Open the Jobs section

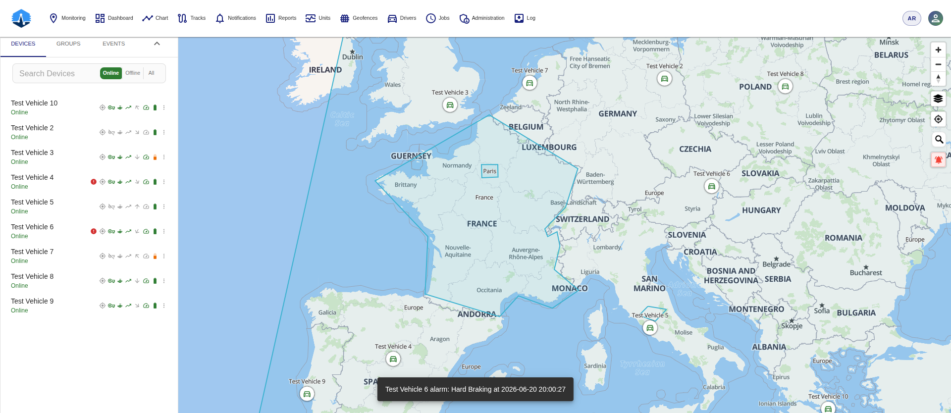coord(438,18)
